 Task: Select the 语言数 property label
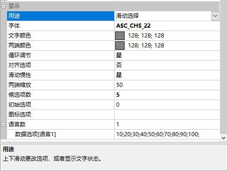click(x=17, y=124)
